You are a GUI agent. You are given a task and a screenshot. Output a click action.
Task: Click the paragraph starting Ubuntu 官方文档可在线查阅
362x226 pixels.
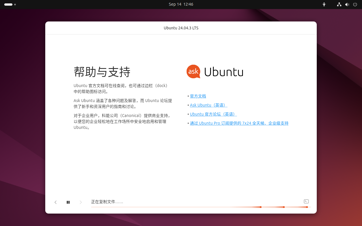[x=121, y=88]
